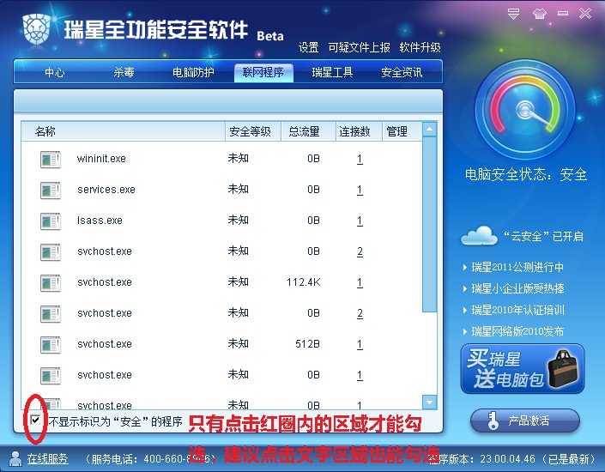Open the 在线服务 link

(x=48, y=458)
